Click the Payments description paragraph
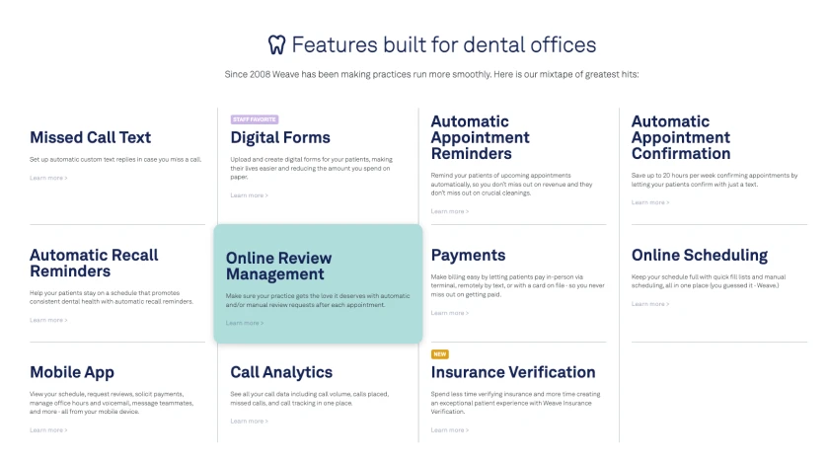 (518, 285)
